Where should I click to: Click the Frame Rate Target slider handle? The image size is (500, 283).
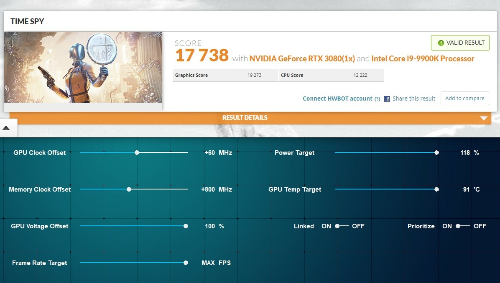point(186,263)
